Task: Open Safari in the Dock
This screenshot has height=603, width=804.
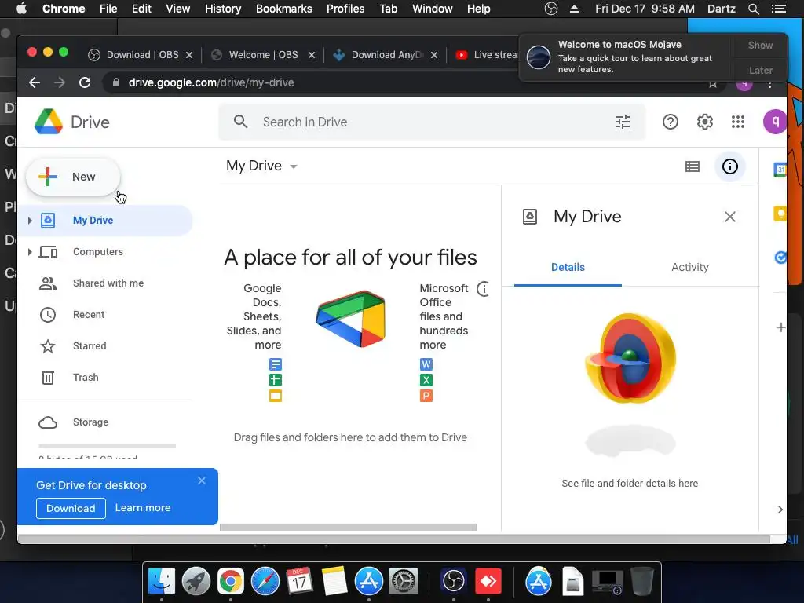Action: click(x=265, y=582)
